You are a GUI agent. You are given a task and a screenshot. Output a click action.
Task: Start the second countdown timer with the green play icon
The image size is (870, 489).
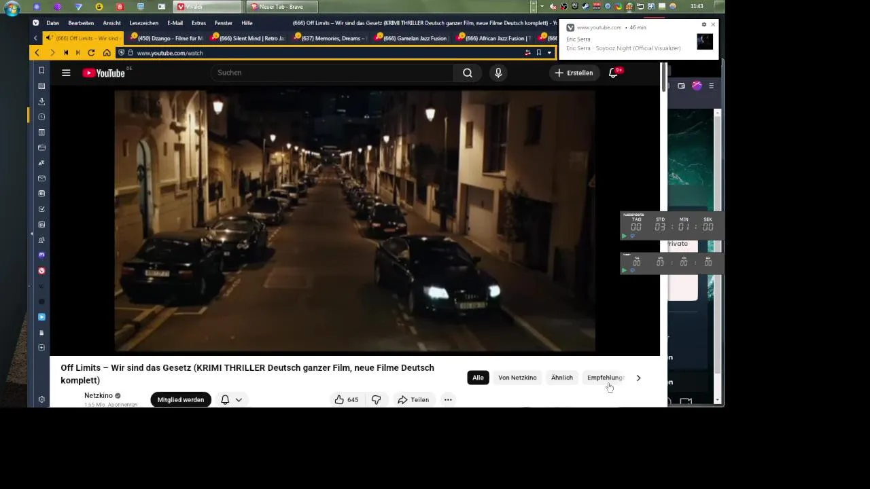(624, 270)
